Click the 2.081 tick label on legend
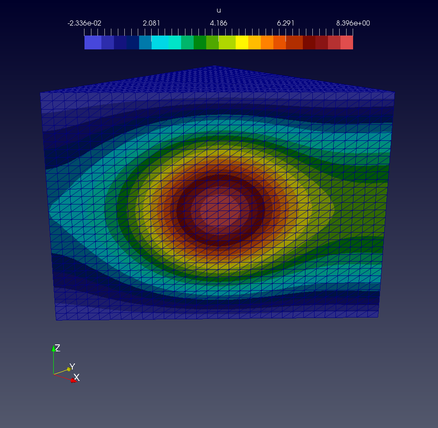 pos(151,23)
